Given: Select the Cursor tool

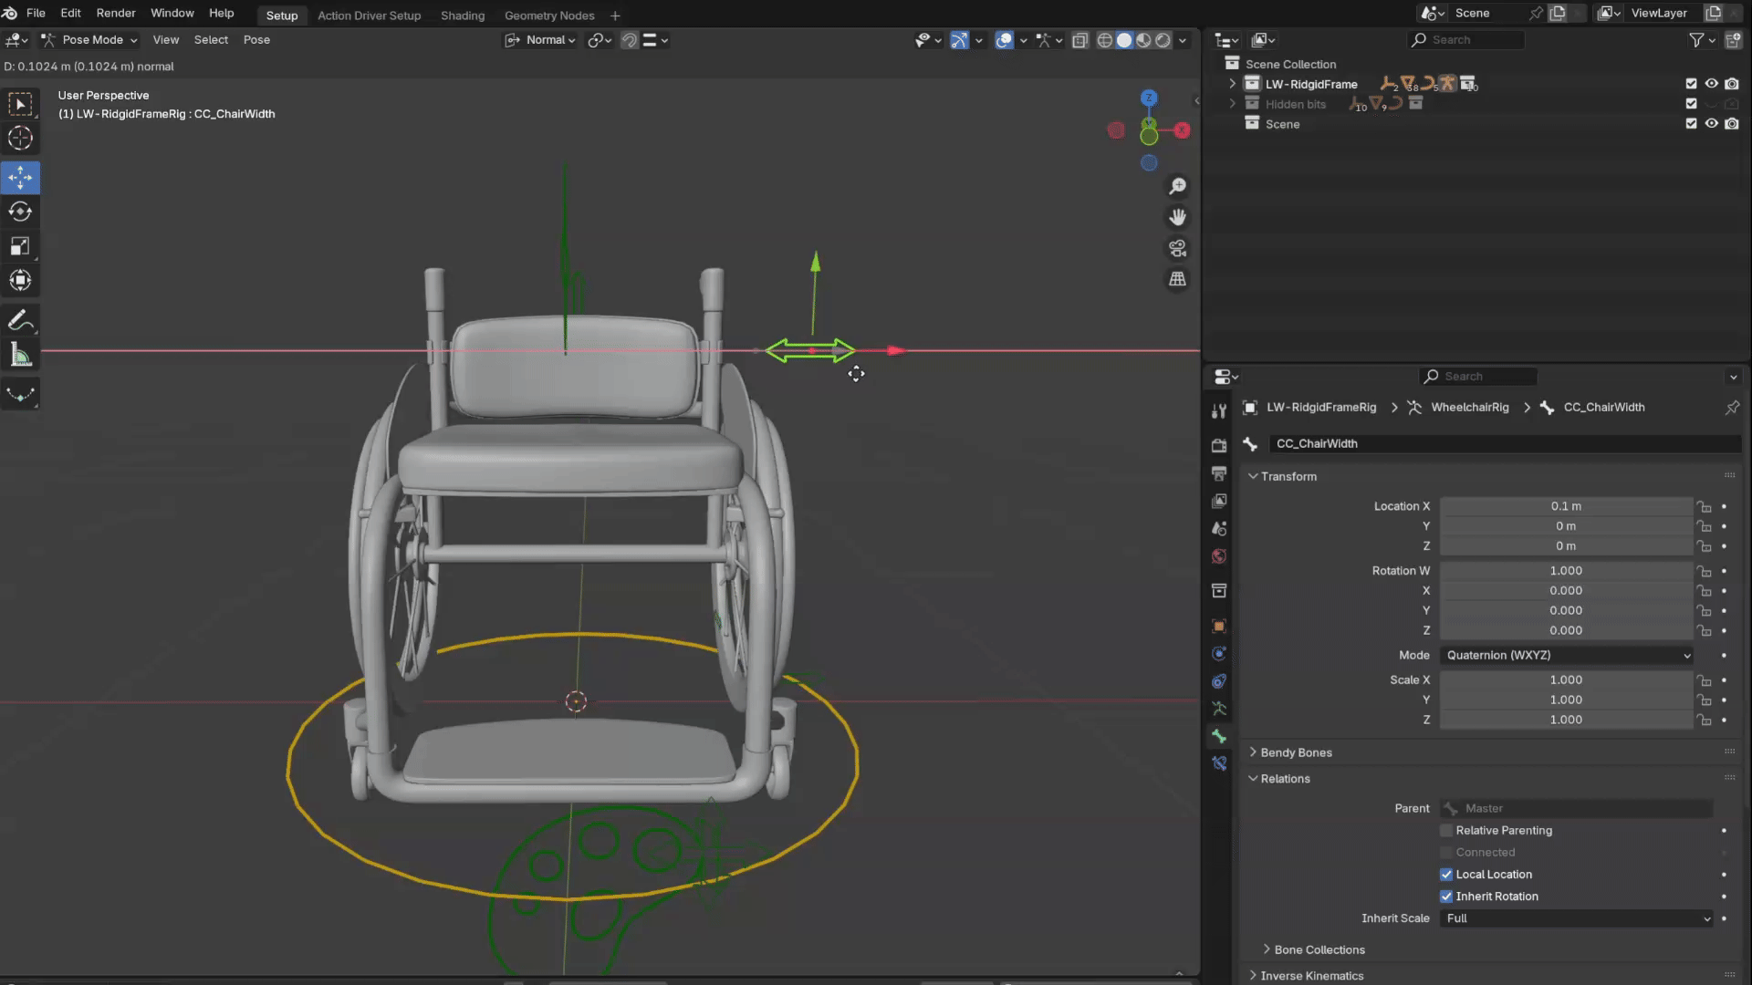Looking at the screenshot, I should coord(20,139).
